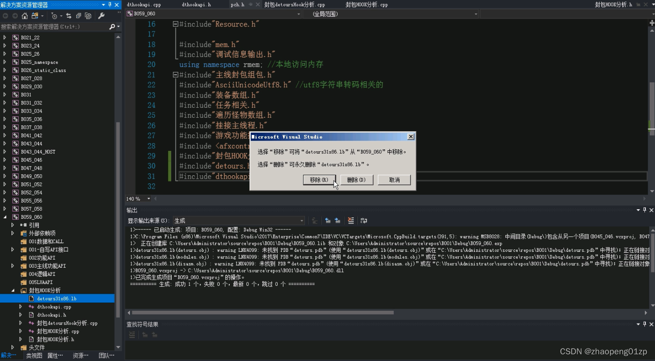Click the collapse all icon in Solution Explorer
Screen dimensions: 655x361
pyautogui.click(x=79, y=16)
